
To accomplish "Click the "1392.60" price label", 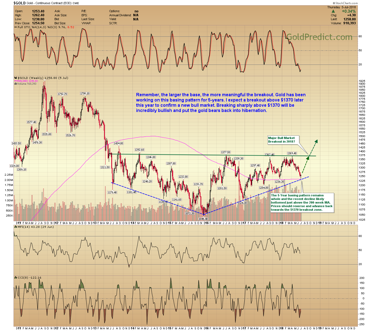I will pyautogui.click(x=139, y=150).
